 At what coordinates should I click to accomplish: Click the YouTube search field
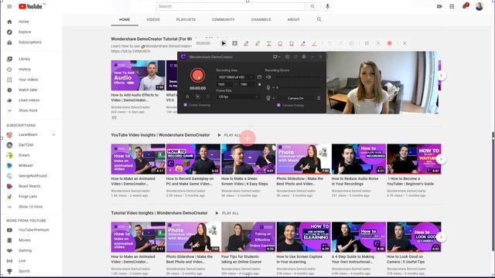coord(230,6)
